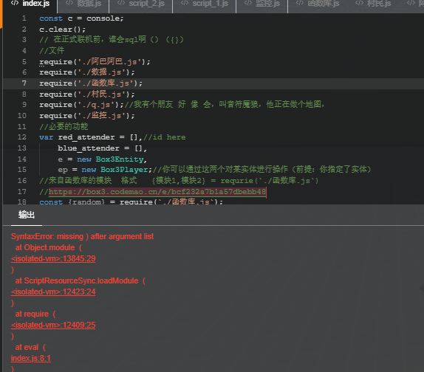Click code icon on script_1.js tab
This screenshot has width=424, height=372.
click(x=185, y=3)
